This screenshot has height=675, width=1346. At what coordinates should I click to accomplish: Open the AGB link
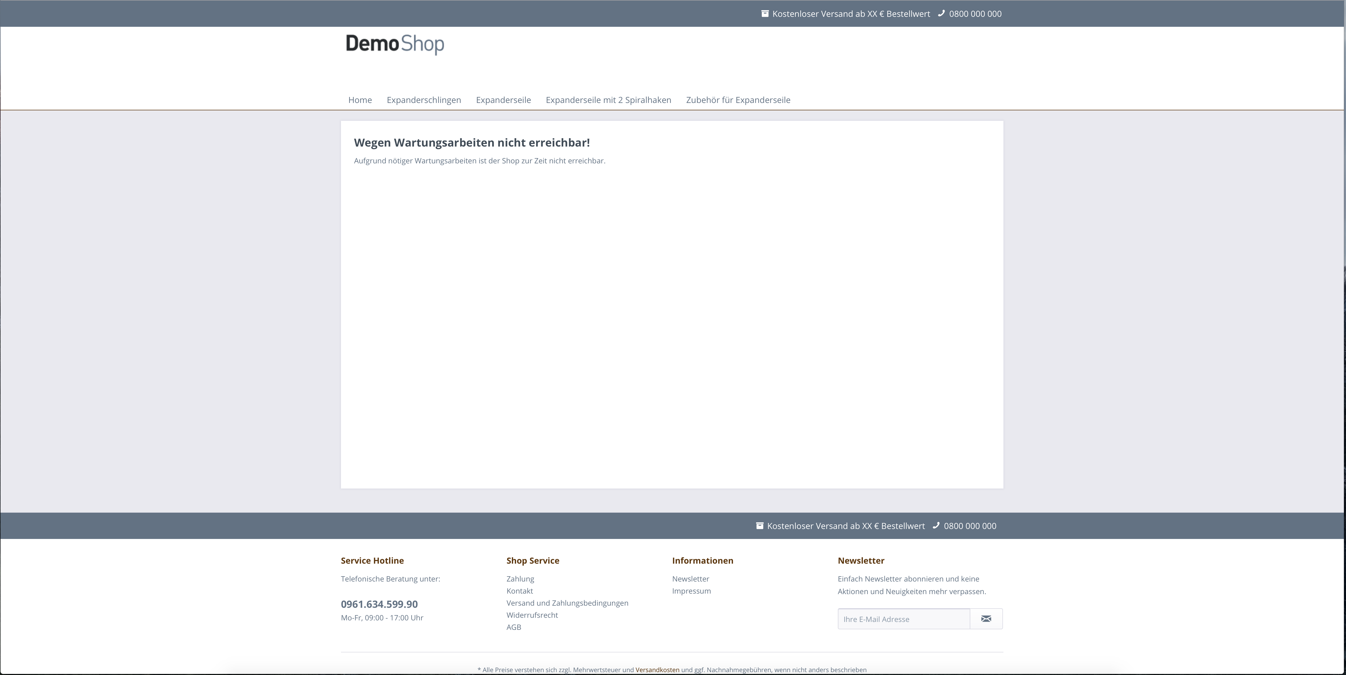tap(514, 627)
